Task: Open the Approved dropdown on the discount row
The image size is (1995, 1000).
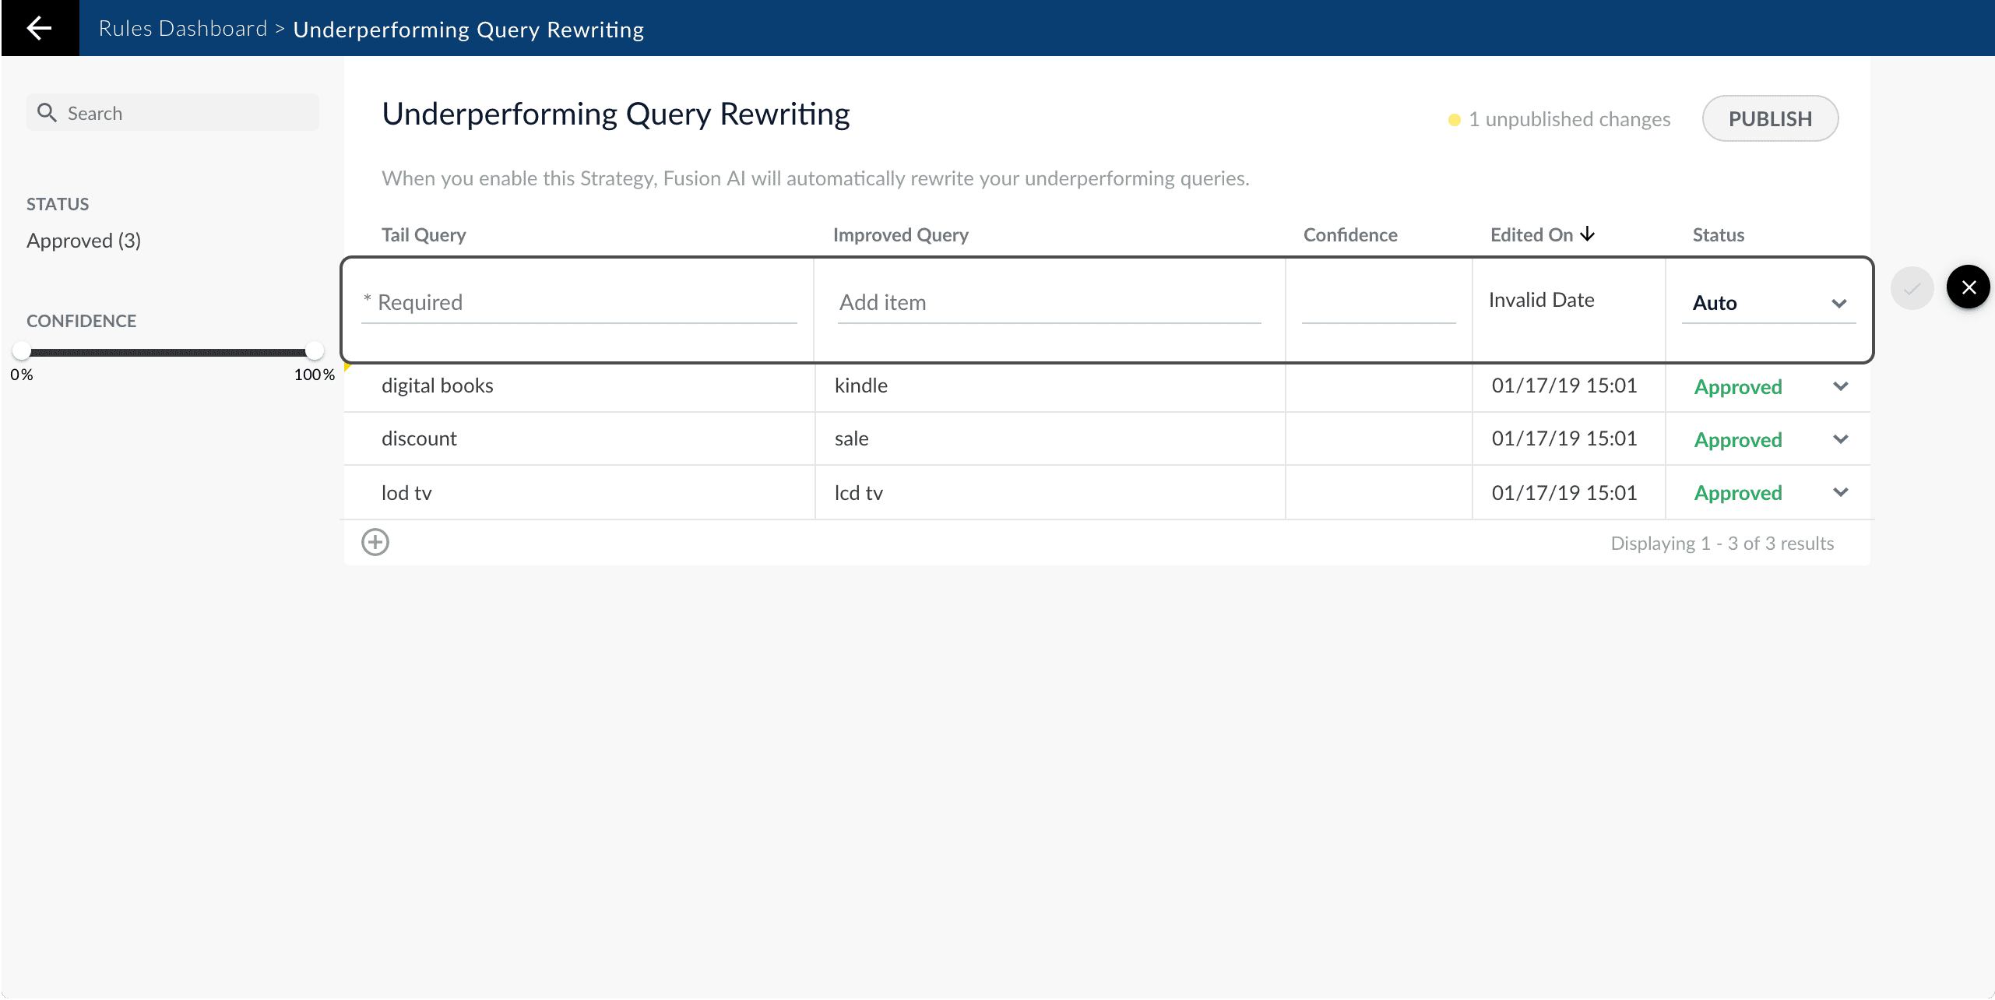Action: point(1842,439)
